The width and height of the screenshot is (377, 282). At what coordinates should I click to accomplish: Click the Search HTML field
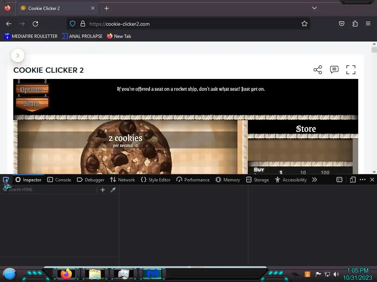click(x=49, y=189)
